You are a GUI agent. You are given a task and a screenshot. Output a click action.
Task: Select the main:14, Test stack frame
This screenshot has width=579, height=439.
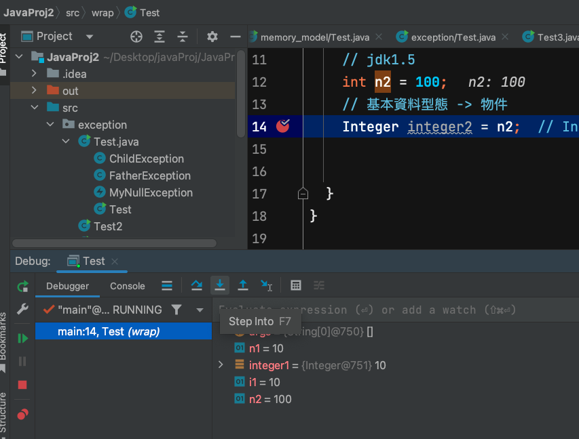click(x=124, y=331)
